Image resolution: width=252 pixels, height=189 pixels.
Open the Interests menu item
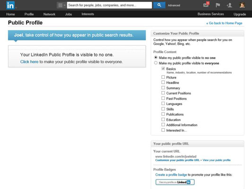tap(88, 14)
